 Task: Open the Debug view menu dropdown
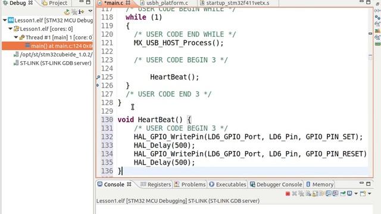tap(90, 11)
